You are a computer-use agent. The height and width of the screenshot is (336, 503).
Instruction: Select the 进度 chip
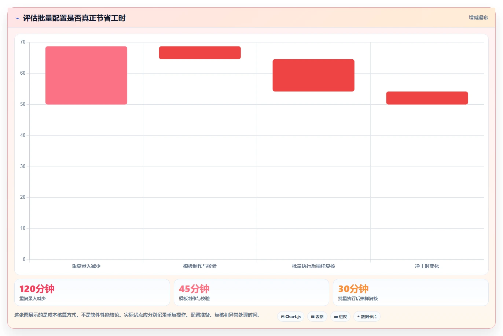click(340, 317)
